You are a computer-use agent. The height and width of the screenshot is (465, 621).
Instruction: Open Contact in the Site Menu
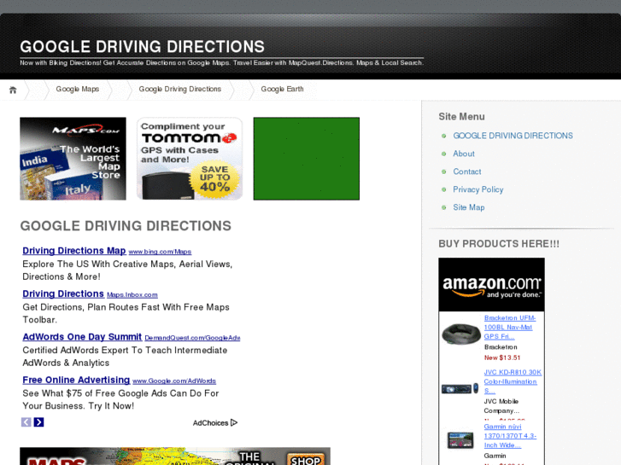pos(467,171)
